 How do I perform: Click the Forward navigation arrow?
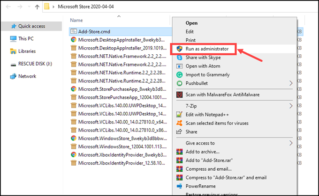20,7
